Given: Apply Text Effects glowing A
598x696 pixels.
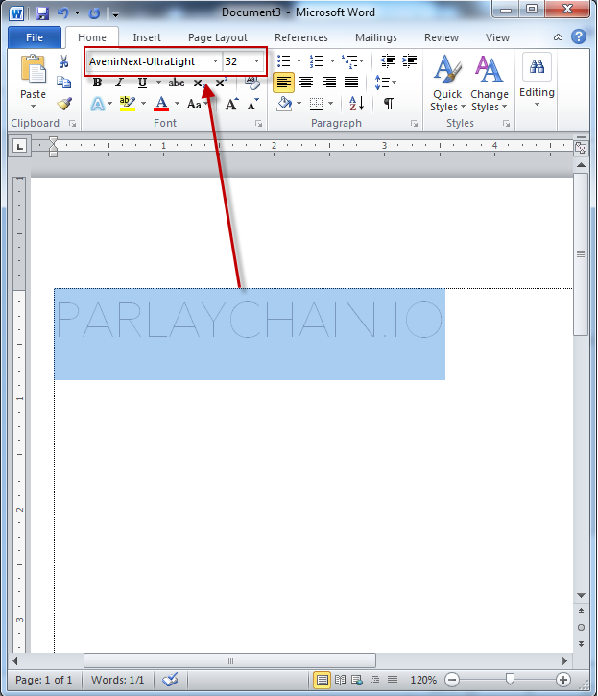Looking at the screenshot, I should coord(98,105).
